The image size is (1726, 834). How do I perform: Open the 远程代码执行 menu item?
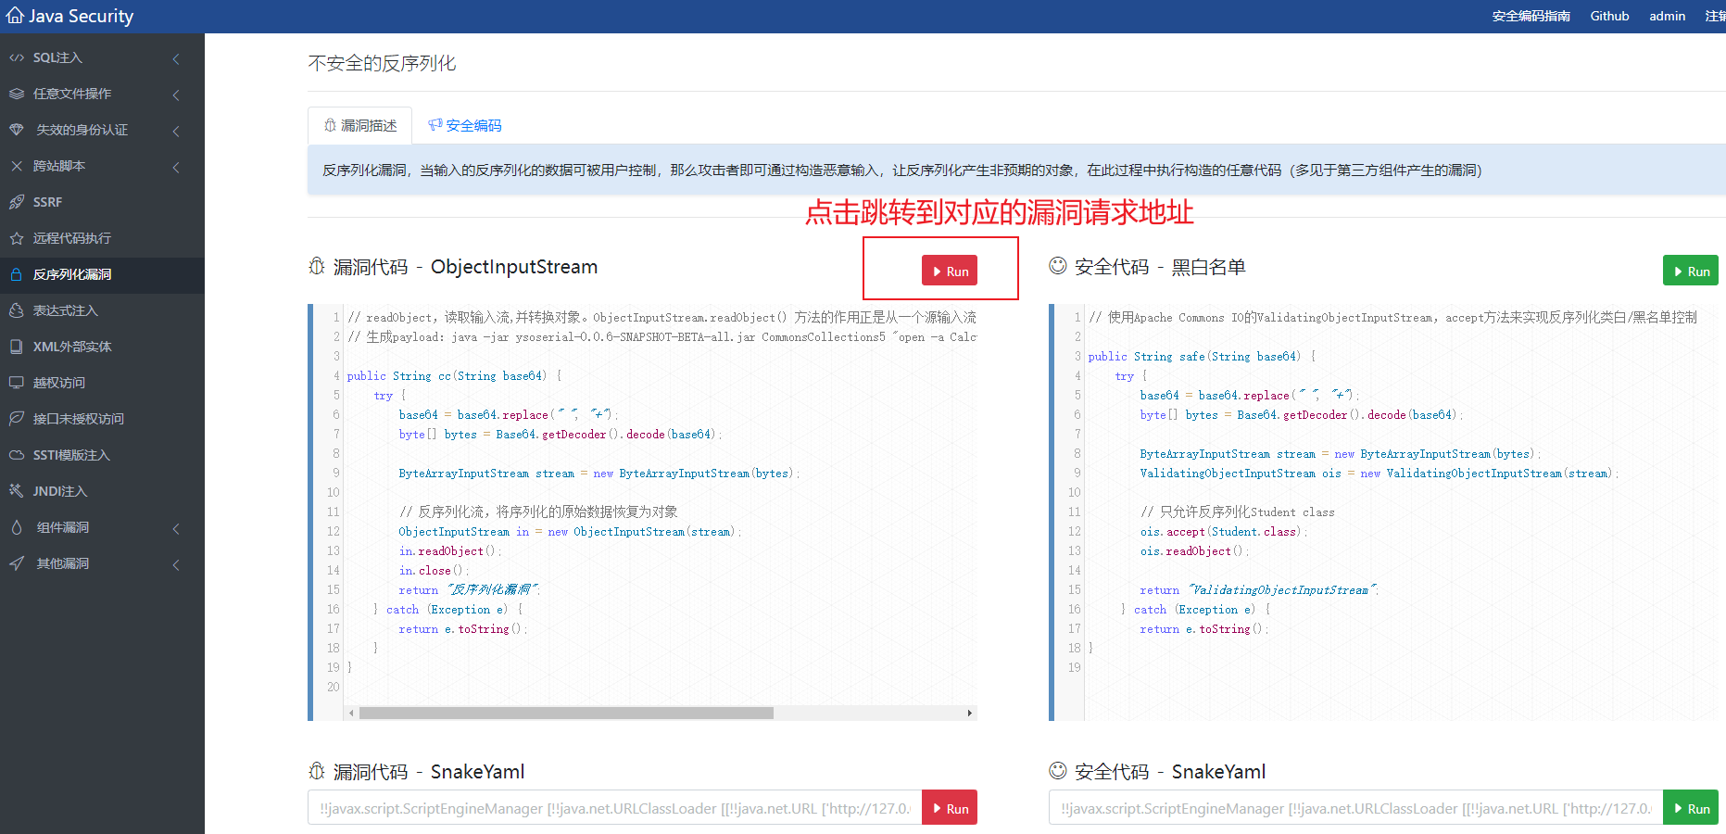click(102, 238)
